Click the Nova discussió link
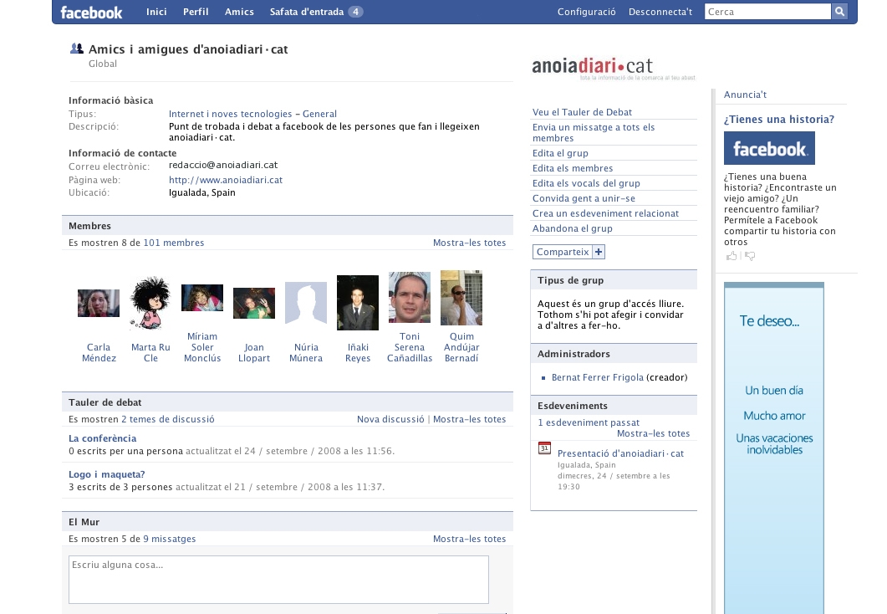The width and height of the screenshot is (887, 614). click(390, 419)
